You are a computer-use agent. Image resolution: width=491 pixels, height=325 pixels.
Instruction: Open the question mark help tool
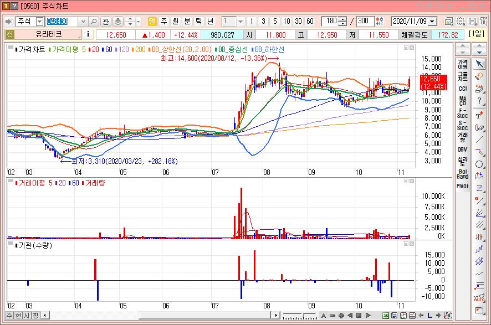pyautogui.click(x=479, y=101)
